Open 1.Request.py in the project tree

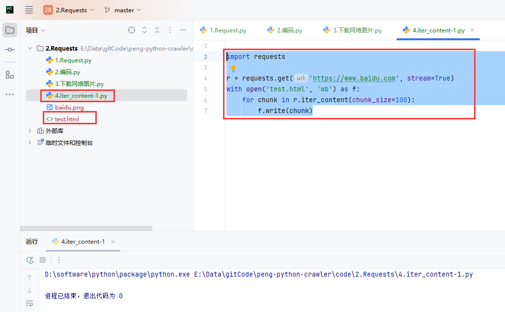point(73,60)
